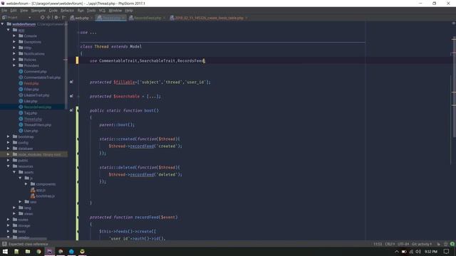The width and height of the screenshot is (456, 256).
Task: Open the Git branch widget in status bar
Action: point(422,244)
